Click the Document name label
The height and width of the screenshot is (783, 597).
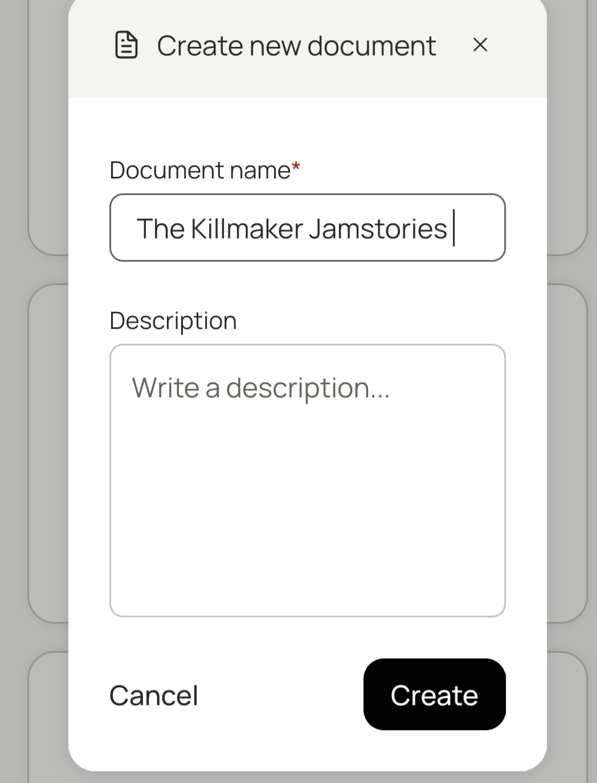pos(200,170)
